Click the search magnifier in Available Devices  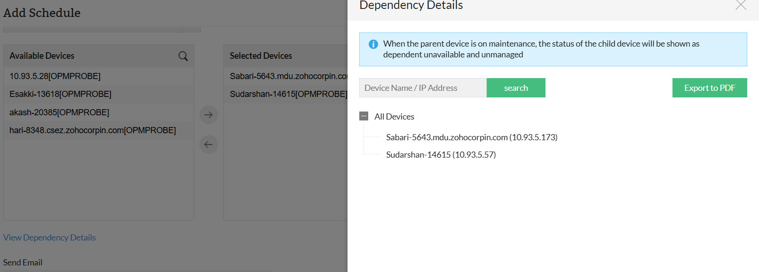point(183,56)
